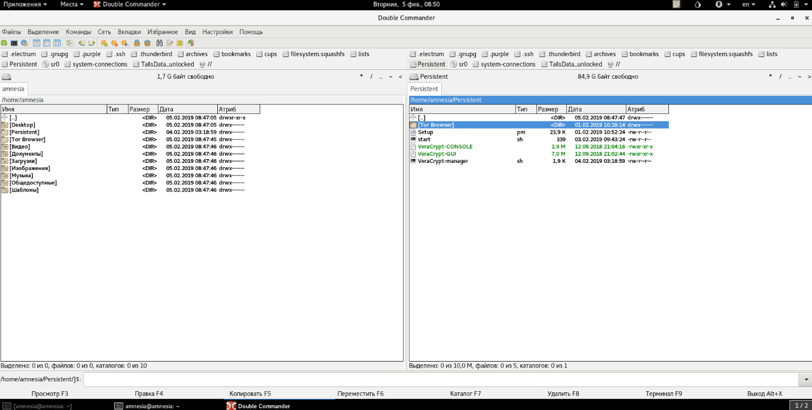The width and height of the screenshot is (812, 410).
Task: Switch to thumbnails view icon
Action: pyautogui.click(x=57, y=43)
